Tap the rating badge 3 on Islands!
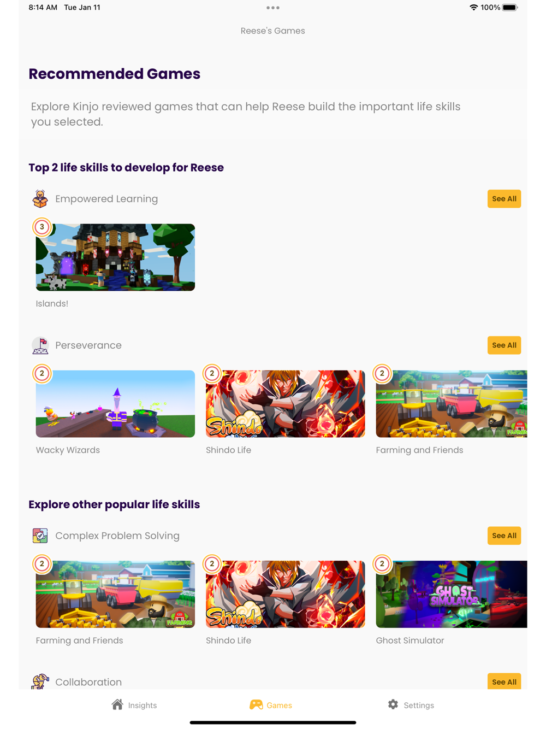Image resolution: width=546 pixels, height=729 pixels. tap(42, 227)
